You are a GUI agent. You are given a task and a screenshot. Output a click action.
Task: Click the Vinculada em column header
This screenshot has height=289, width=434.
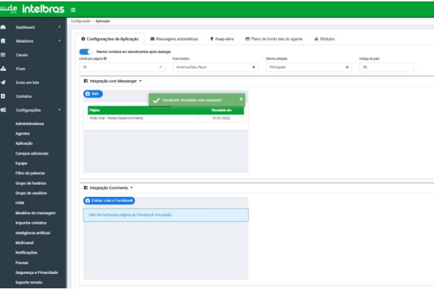tap(221, 111)
